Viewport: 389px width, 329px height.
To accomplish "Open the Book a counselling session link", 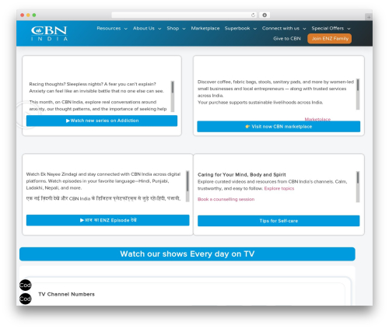I will [x=226, y=199].
